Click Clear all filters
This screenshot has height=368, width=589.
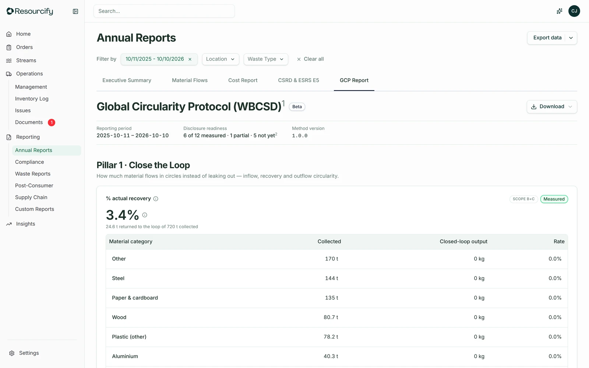click(x=310, y=59)
